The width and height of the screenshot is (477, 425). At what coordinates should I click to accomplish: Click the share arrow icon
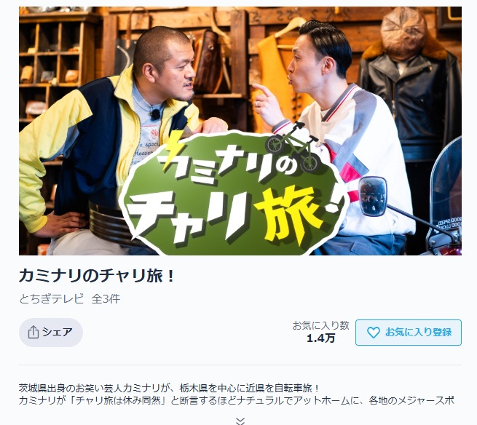pyautogui.click(x=33, y=332)
